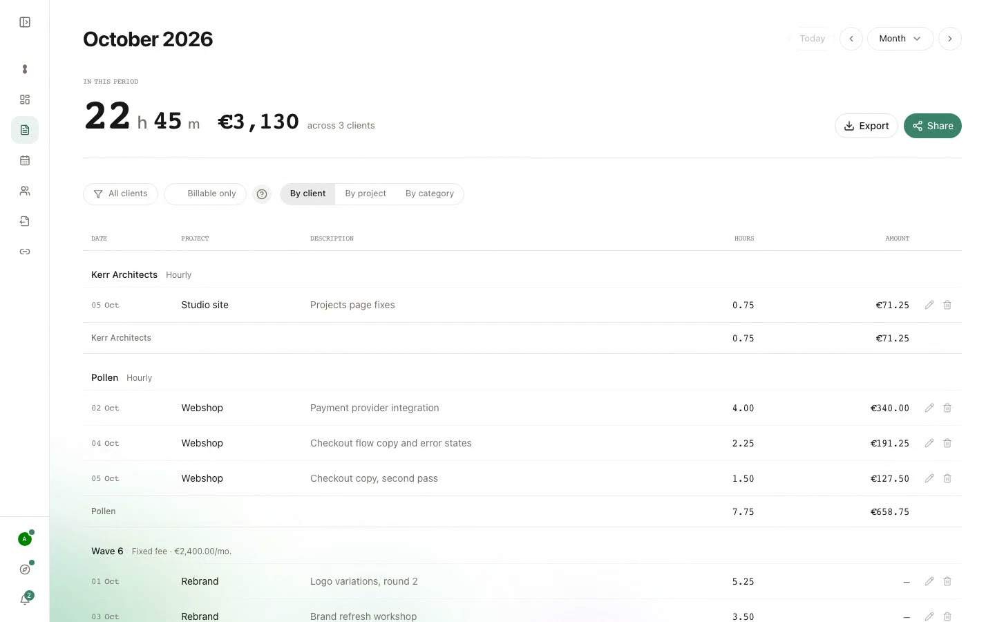Expand the sidebar panel
Viewport: 995px width, 622px height.
25,22
